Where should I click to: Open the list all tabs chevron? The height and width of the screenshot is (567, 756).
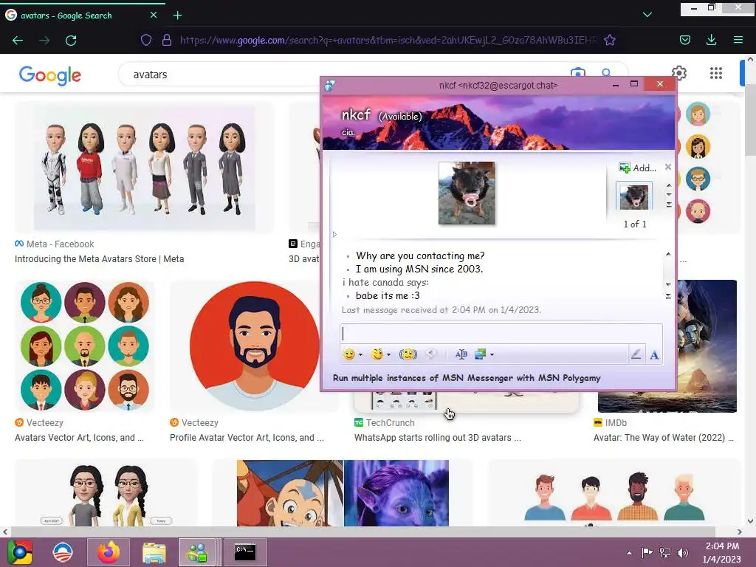(x=647, y=15)
